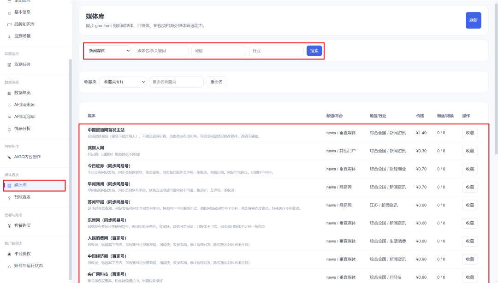Image resolution: width=498 pixels, height=283 pixels.
Task: Click the AI引用来源 sidebar icon
Action: coord(9,105)
